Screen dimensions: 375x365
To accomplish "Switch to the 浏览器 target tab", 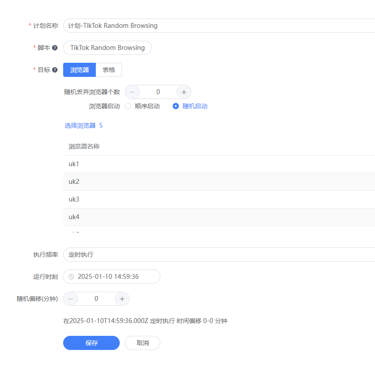I will point(79,70).
